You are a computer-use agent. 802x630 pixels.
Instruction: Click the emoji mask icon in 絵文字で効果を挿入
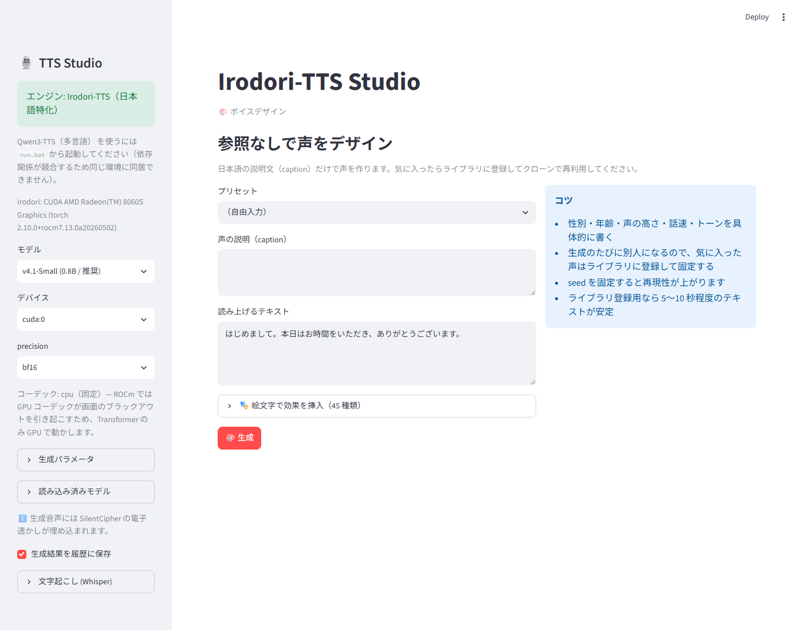pyautogui.click(x=244, y=405)
